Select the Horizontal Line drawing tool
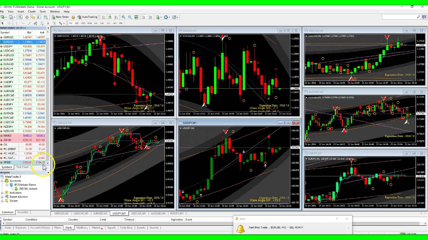Screen dimensions: 428x240 coord(23,23)
